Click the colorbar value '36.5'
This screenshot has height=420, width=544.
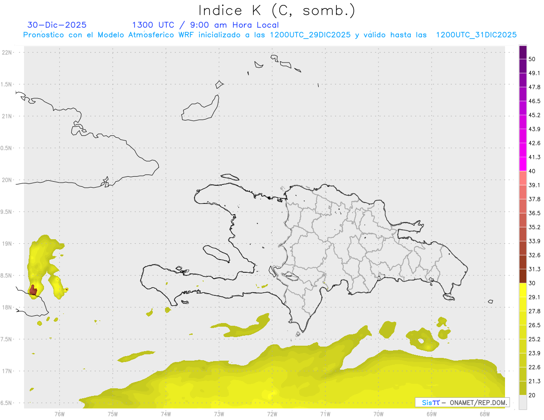pos(534,213)
